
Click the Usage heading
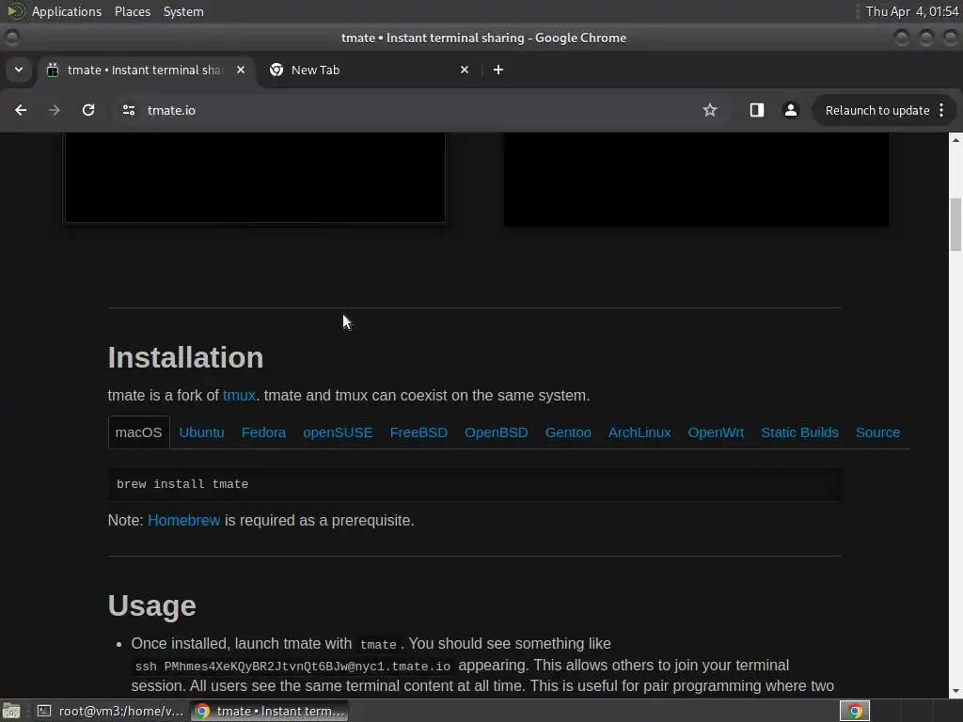click(151, 605)
